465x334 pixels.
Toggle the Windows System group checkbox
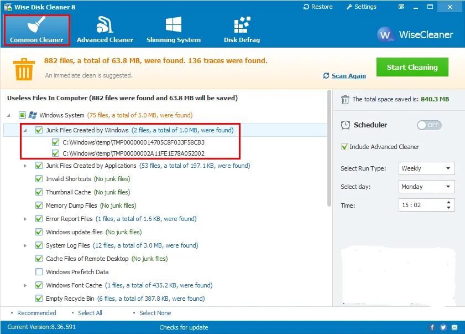point(22,115)
